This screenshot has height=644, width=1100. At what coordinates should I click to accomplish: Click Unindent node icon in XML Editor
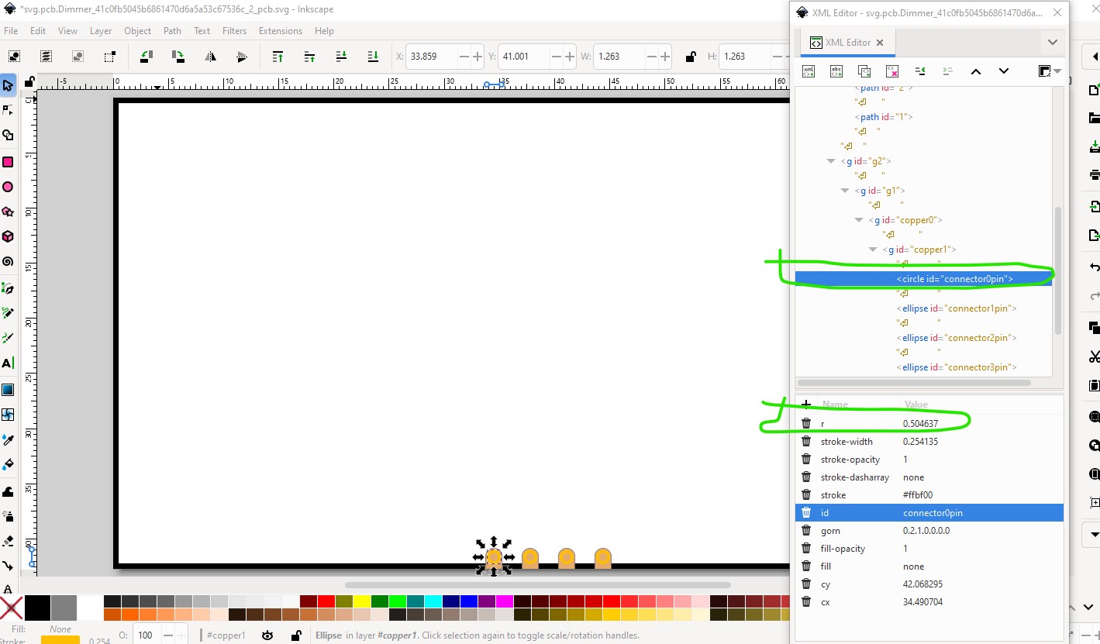(x=920, y=71)
